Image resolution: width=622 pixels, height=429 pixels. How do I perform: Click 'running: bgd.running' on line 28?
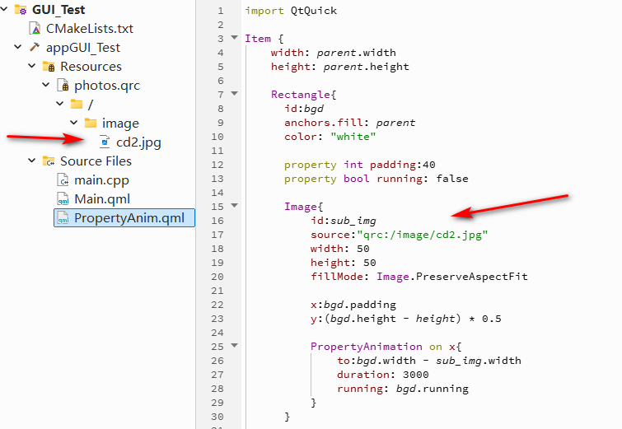pyautogui.click(x=403, y=389)
